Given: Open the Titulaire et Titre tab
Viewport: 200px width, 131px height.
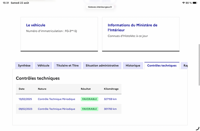Looking at the screenshot, I should (67, 65).
